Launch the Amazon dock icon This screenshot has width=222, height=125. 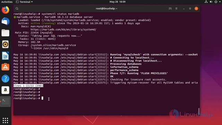coord(6,90)
